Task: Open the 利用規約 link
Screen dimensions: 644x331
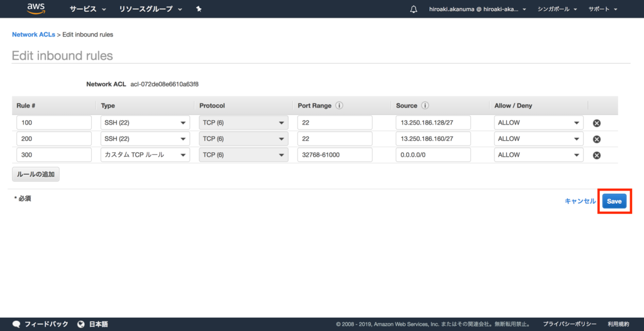Action: click(x=618, y=324)
